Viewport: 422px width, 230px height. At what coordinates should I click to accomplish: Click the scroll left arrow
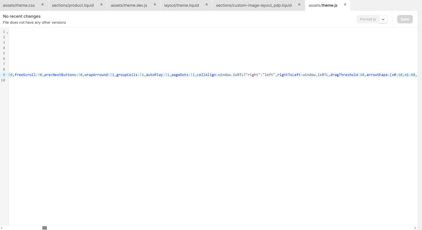2,228
